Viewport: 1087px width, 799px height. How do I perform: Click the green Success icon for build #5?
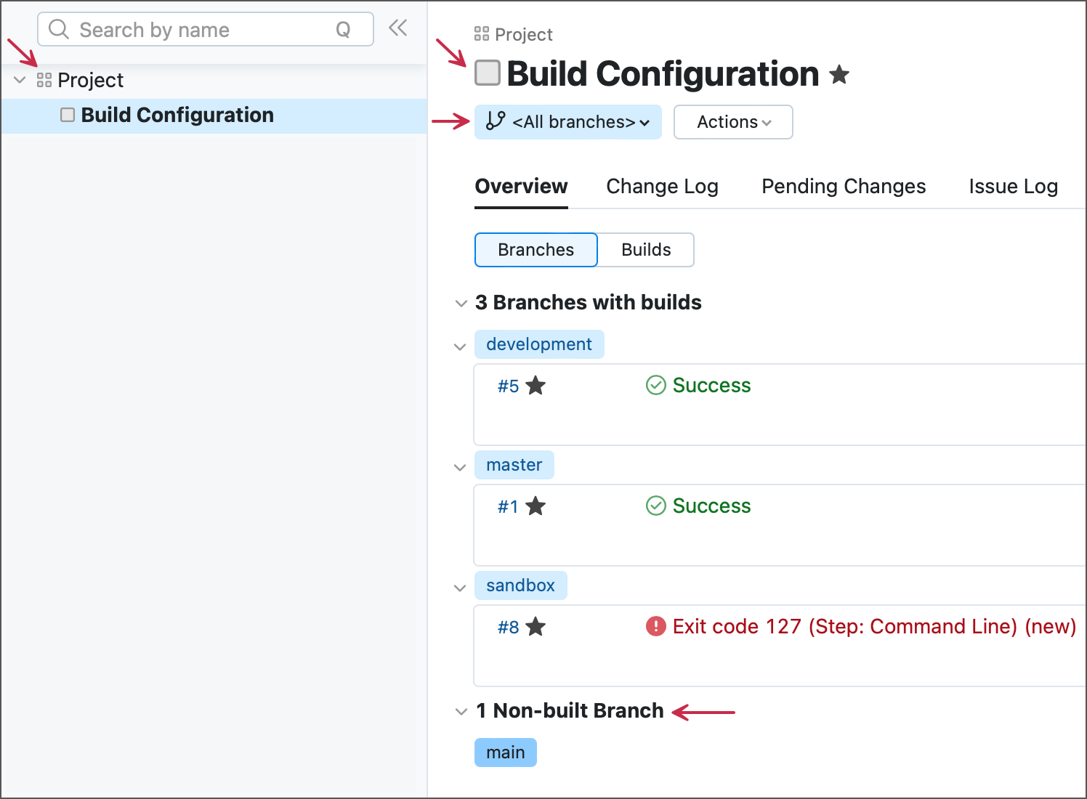pyautogui.click(x=655, y=385)
